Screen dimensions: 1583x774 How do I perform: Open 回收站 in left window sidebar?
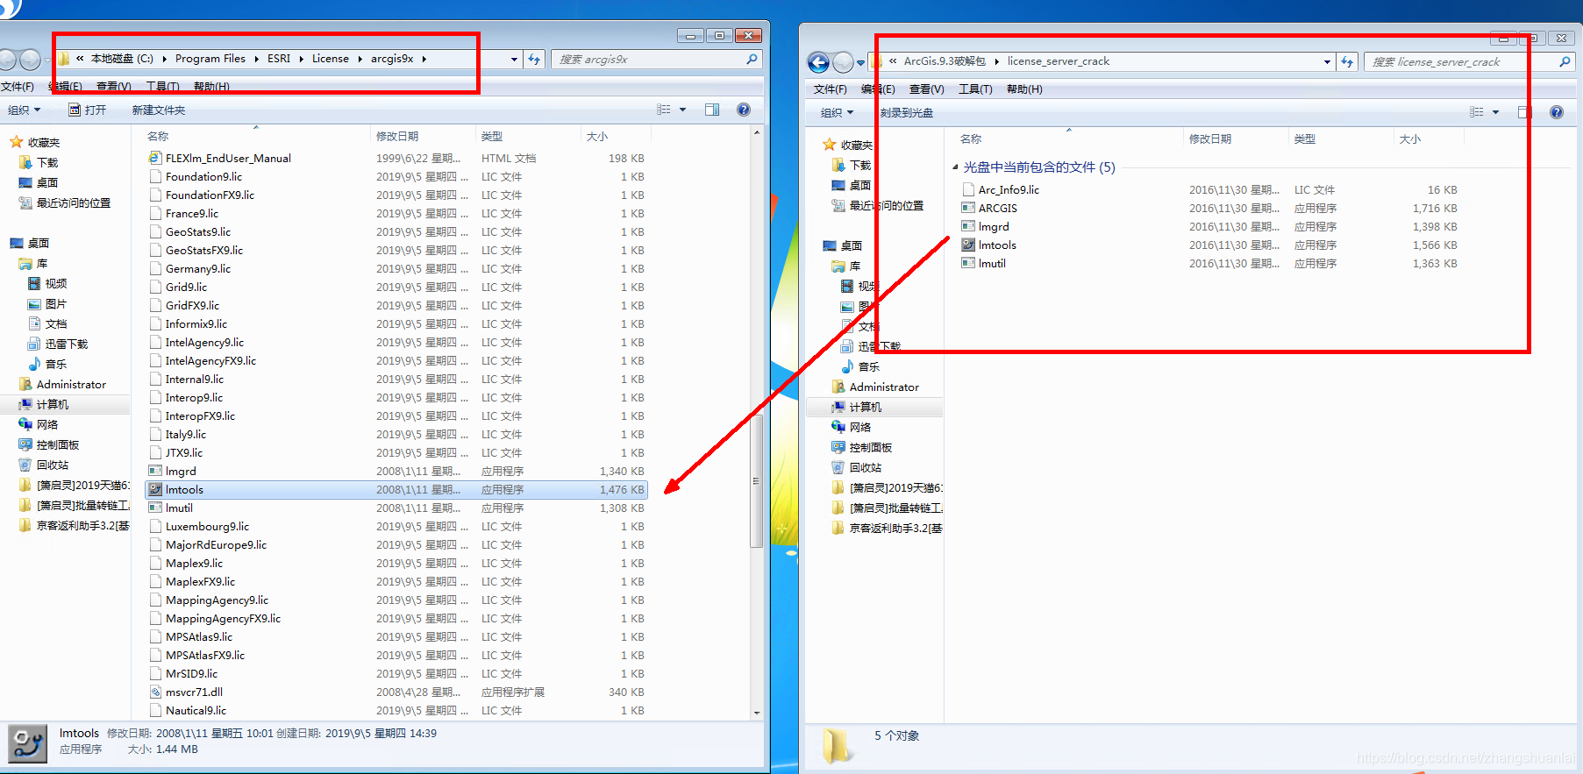[53, 465]
